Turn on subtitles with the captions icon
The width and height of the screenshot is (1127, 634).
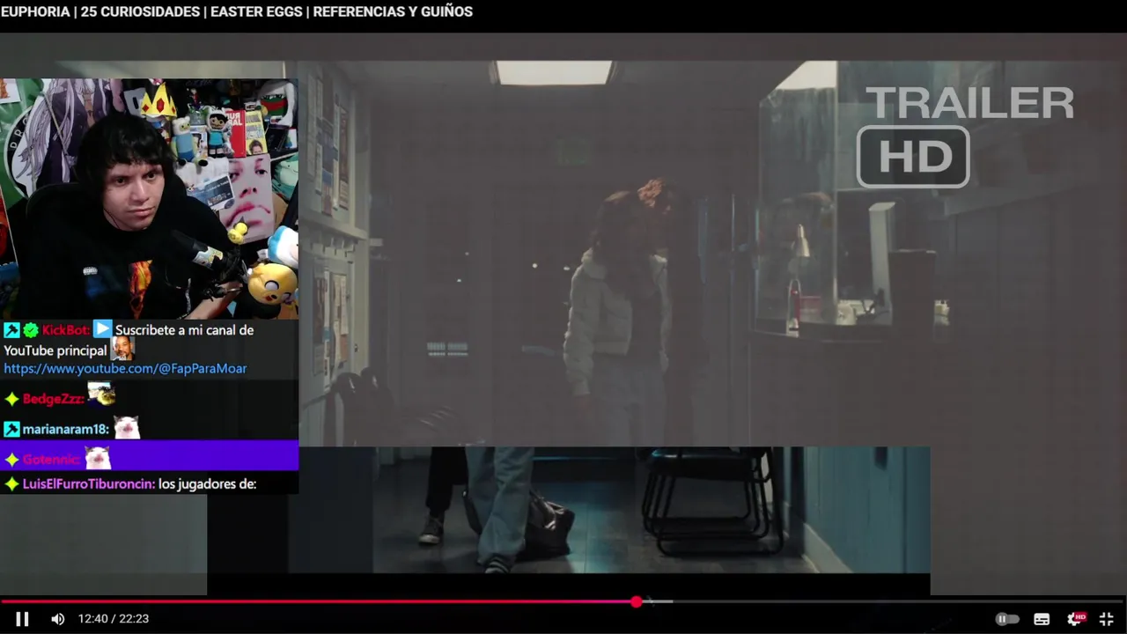pyautogui.click(x=1042, y=619)
